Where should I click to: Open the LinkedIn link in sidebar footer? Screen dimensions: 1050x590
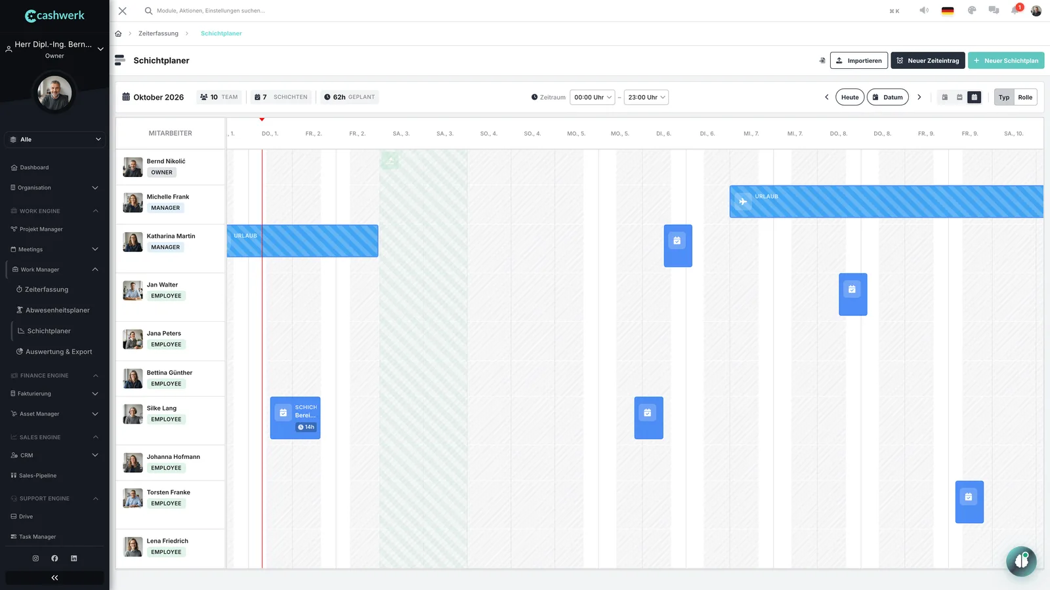click(74, 559)
